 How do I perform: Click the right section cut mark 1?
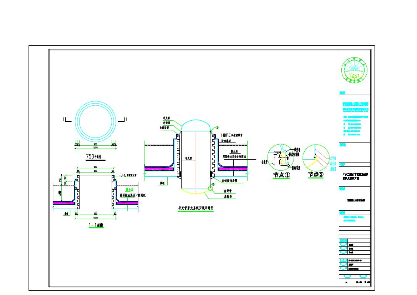tap(124, 120)
